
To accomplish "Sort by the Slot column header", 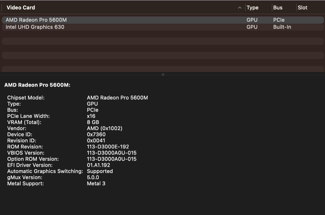I will coord(302,8).
